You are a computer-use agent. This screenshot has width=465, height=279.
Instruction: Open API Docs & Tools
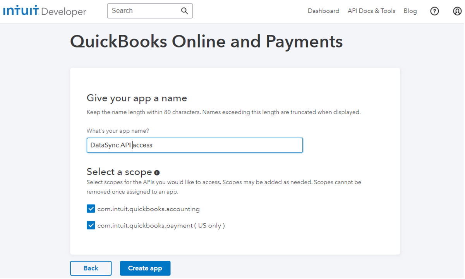click(371, 11)
